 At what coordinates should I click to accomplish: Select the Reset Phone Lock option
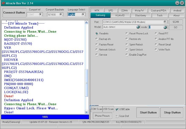click(127, 33)
